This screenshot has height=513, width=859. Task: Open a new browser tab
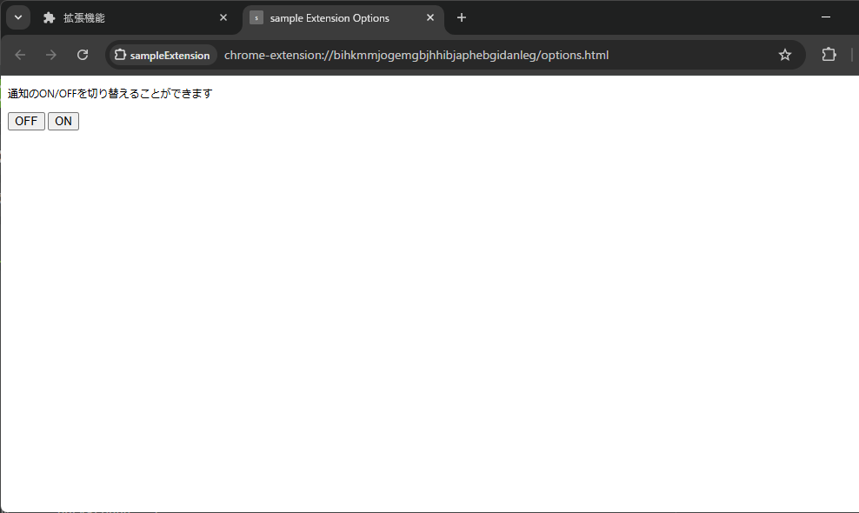(x=462, y=17)
